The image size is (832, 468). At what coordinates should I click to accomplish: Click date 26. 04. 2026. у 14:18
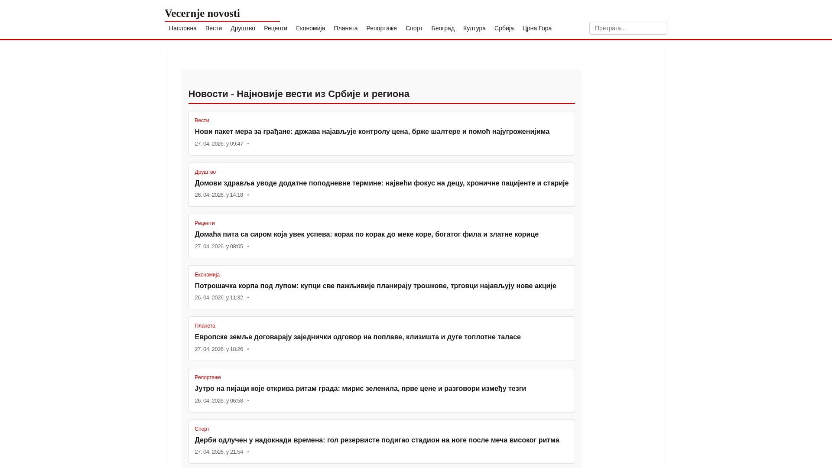click(219, 195)
